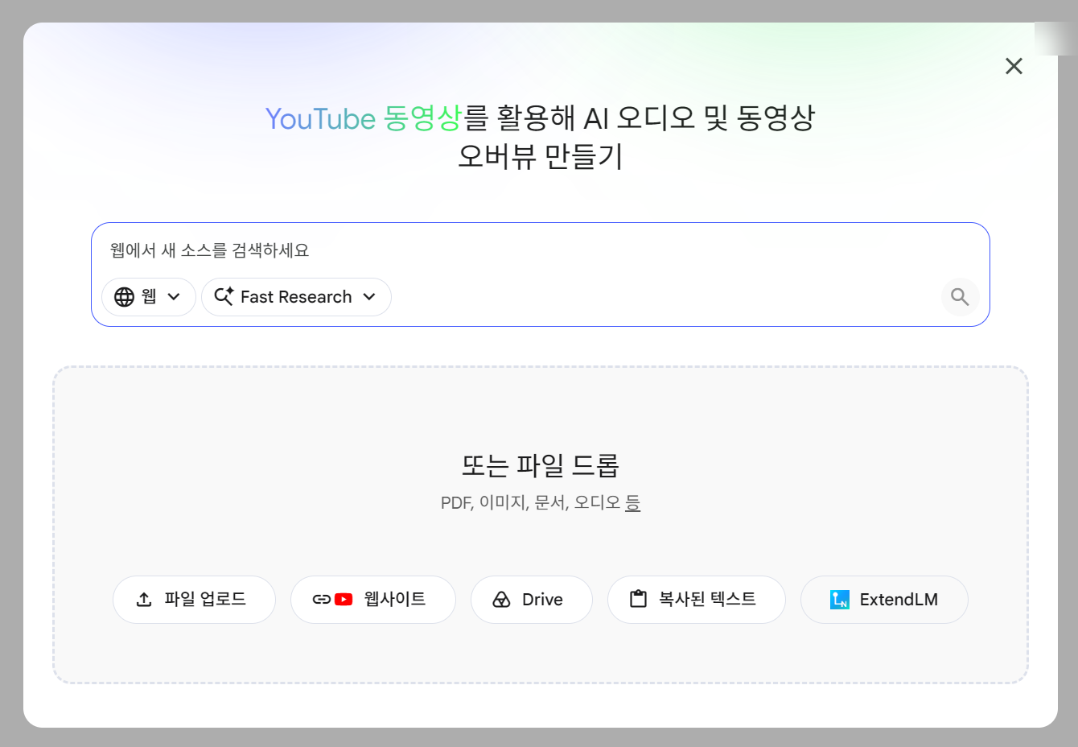Open the ExtendLM source button

pyautogui.click(x=884, y=600)
